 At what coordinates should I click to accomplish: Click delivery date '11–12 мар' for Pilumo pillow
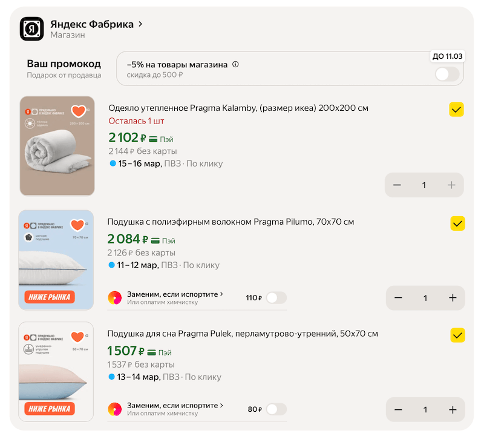coord(138,265)
